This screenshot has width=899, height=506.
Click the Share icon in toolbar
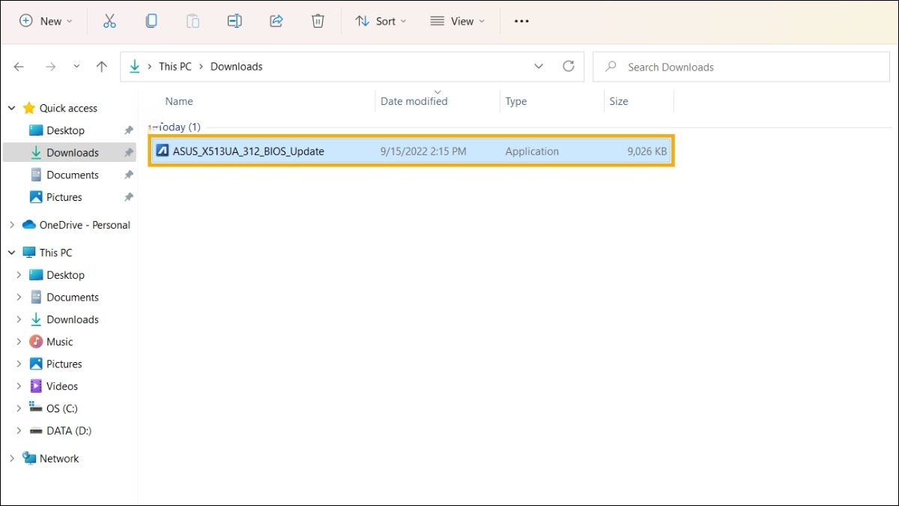pos(276,21)
